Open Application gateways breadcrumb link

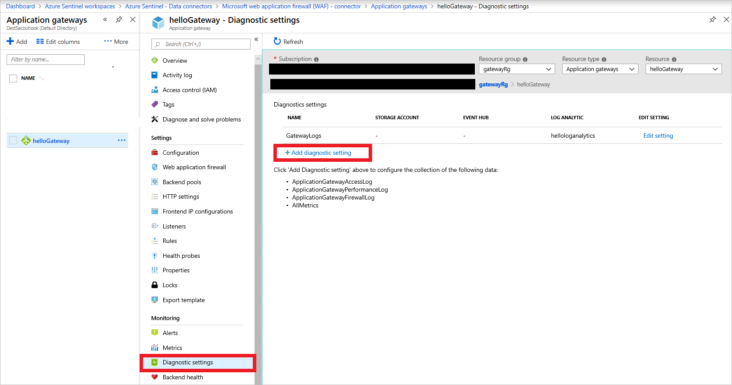399,6
